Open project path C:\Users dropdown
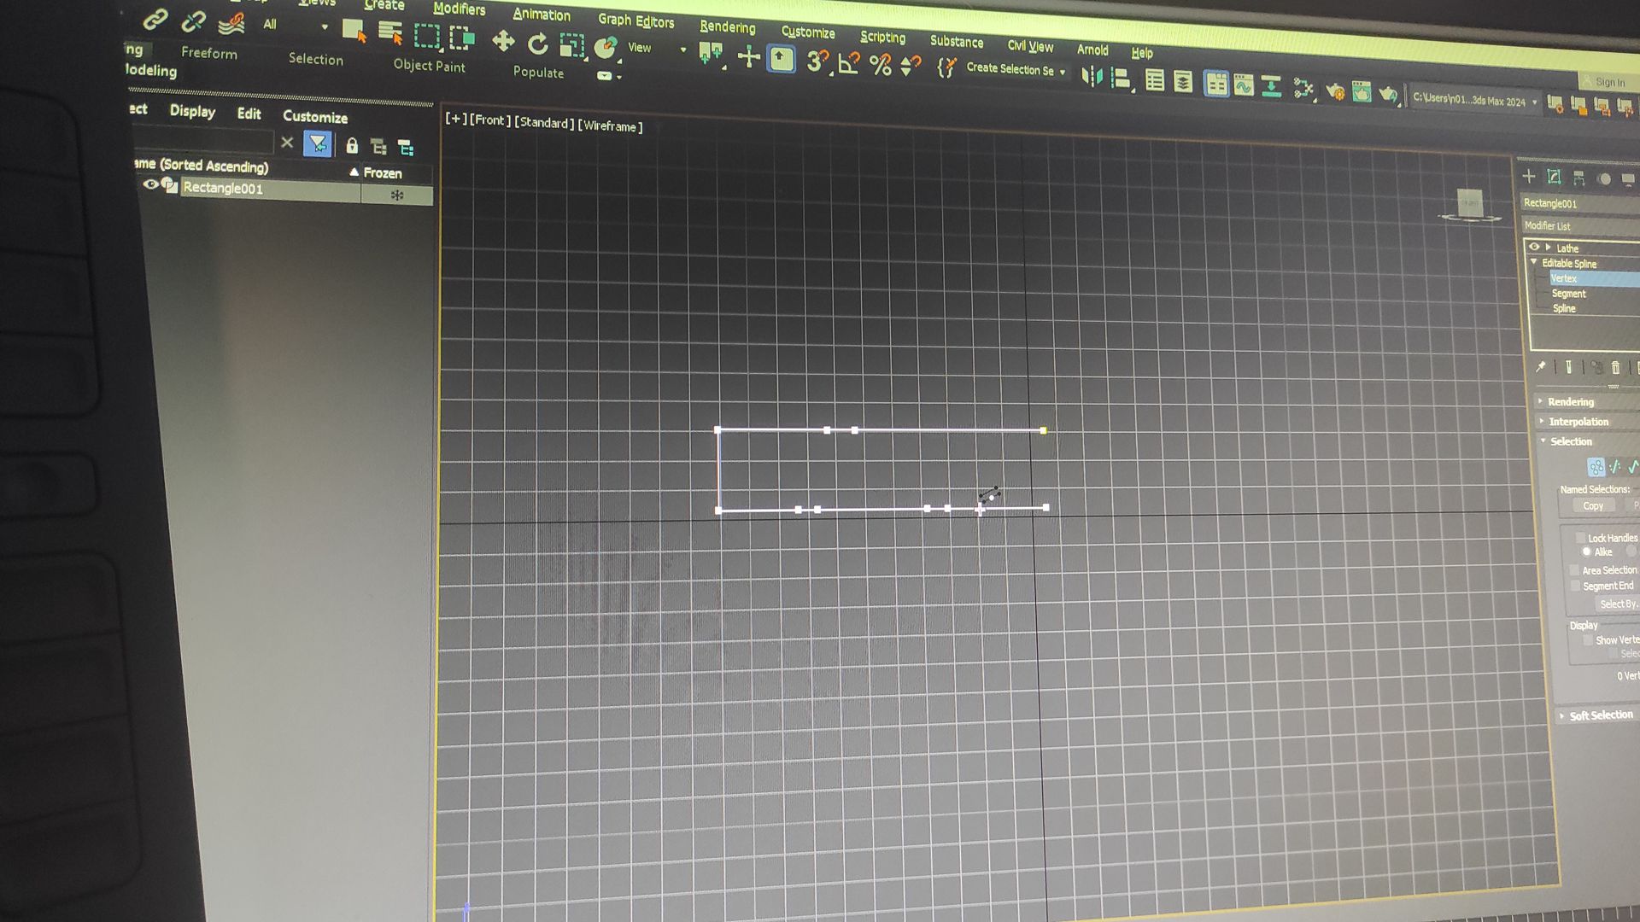This screenshot has height=922, width=1640. (1474, 100)
